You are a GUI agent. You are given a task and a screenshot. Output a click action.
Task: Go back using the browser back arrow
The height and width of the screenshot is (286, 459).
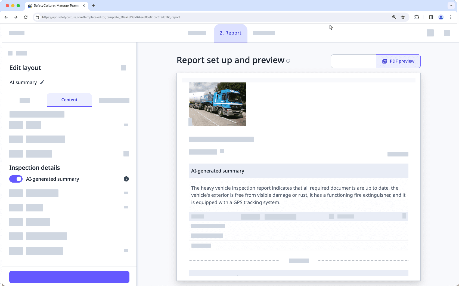click(x=6, y=17)
